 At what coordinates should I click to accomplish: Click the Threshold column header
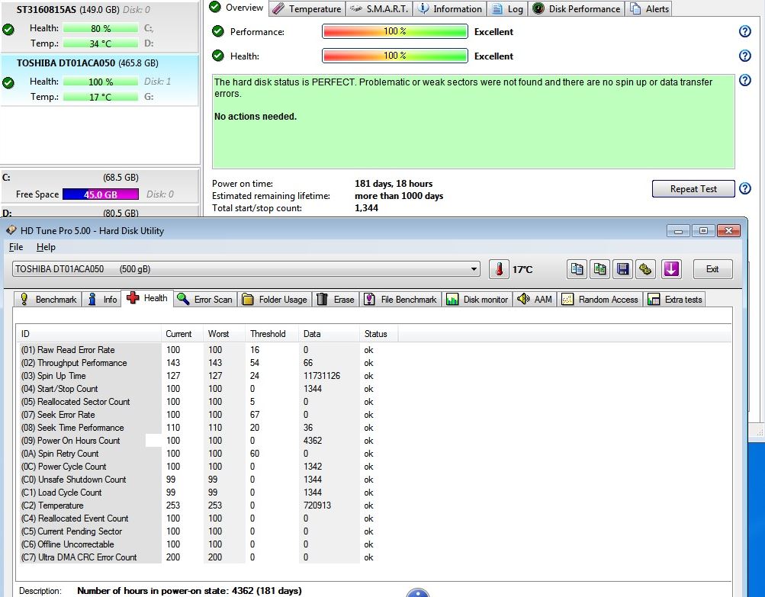coord(272,334)
